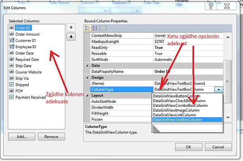Select the MaxInputLength property row
Viewport: 243px width, 161px height.
pos(157,42)
